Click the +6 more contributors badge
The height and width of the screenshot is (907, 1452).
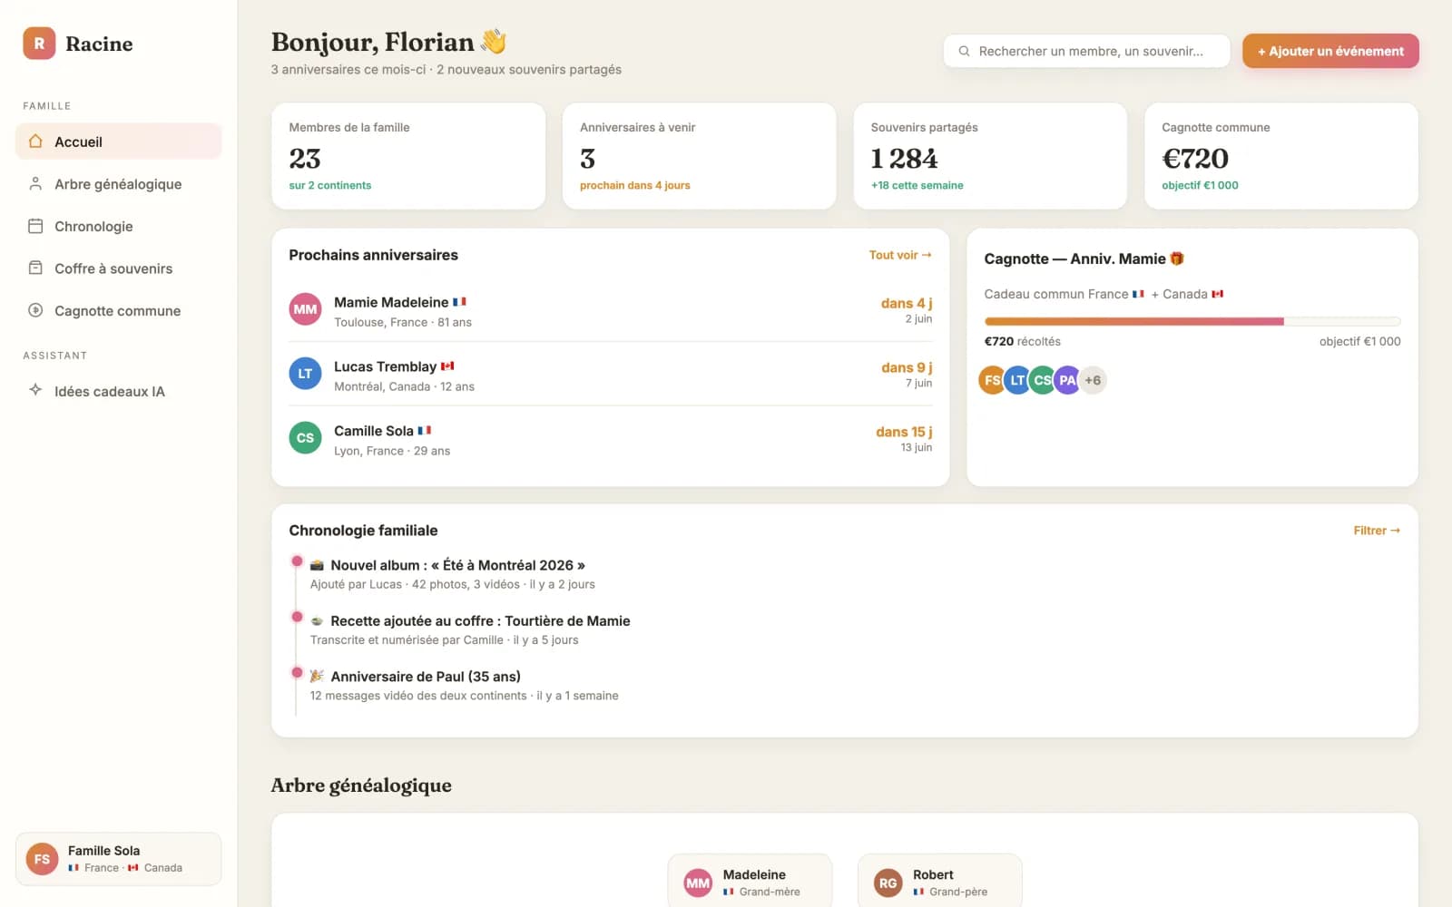click(x=1093, y=380)
